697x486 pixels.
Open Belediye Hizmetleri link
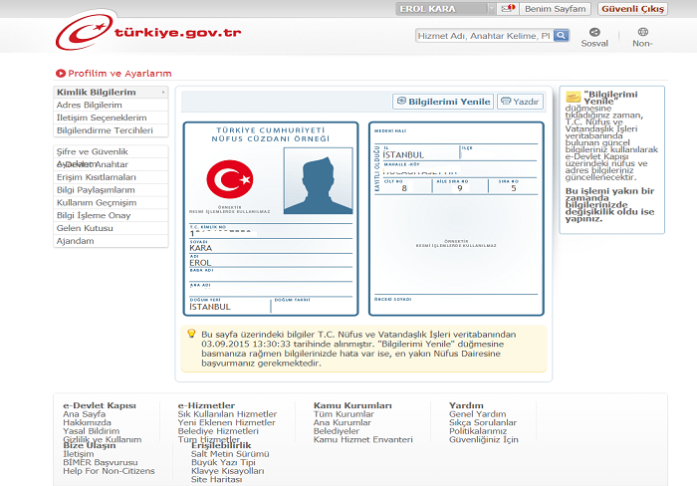(x=218, y=431)
